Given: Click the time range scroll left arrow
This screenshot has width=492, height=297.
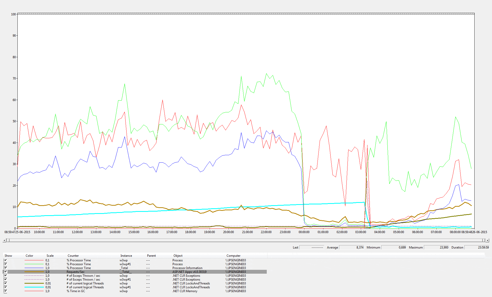Looking at the screenshot, I should pos(4,240).
